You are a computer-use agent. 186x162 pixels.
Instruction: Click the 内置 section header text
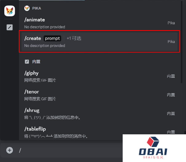point(36,62)
